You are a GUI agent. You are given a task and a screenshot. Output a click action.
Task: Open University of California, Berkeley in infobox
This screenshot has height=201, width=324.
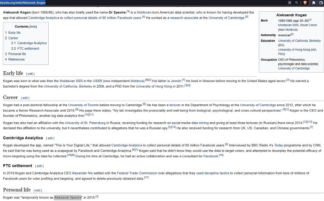[299, 41]
